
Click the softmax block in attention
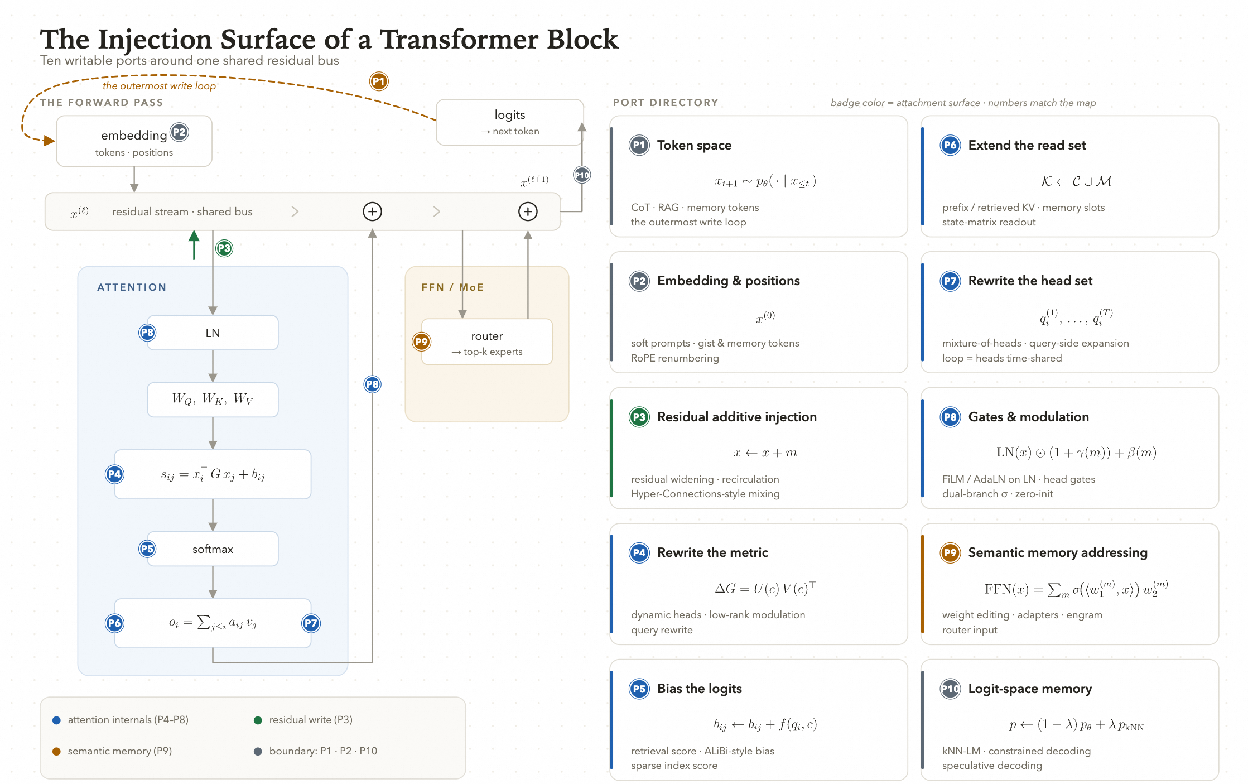tap(213, 549)
